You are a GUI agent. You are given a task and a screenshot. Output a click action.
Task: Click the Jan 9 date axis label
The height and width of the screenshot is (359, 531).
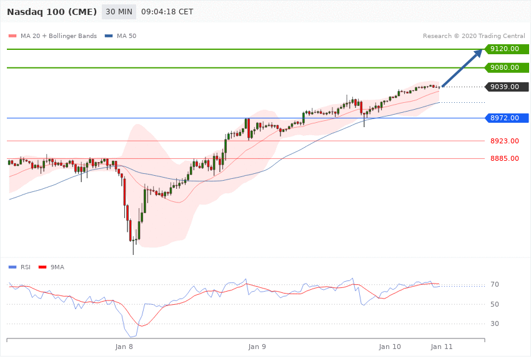pos(257,347)
